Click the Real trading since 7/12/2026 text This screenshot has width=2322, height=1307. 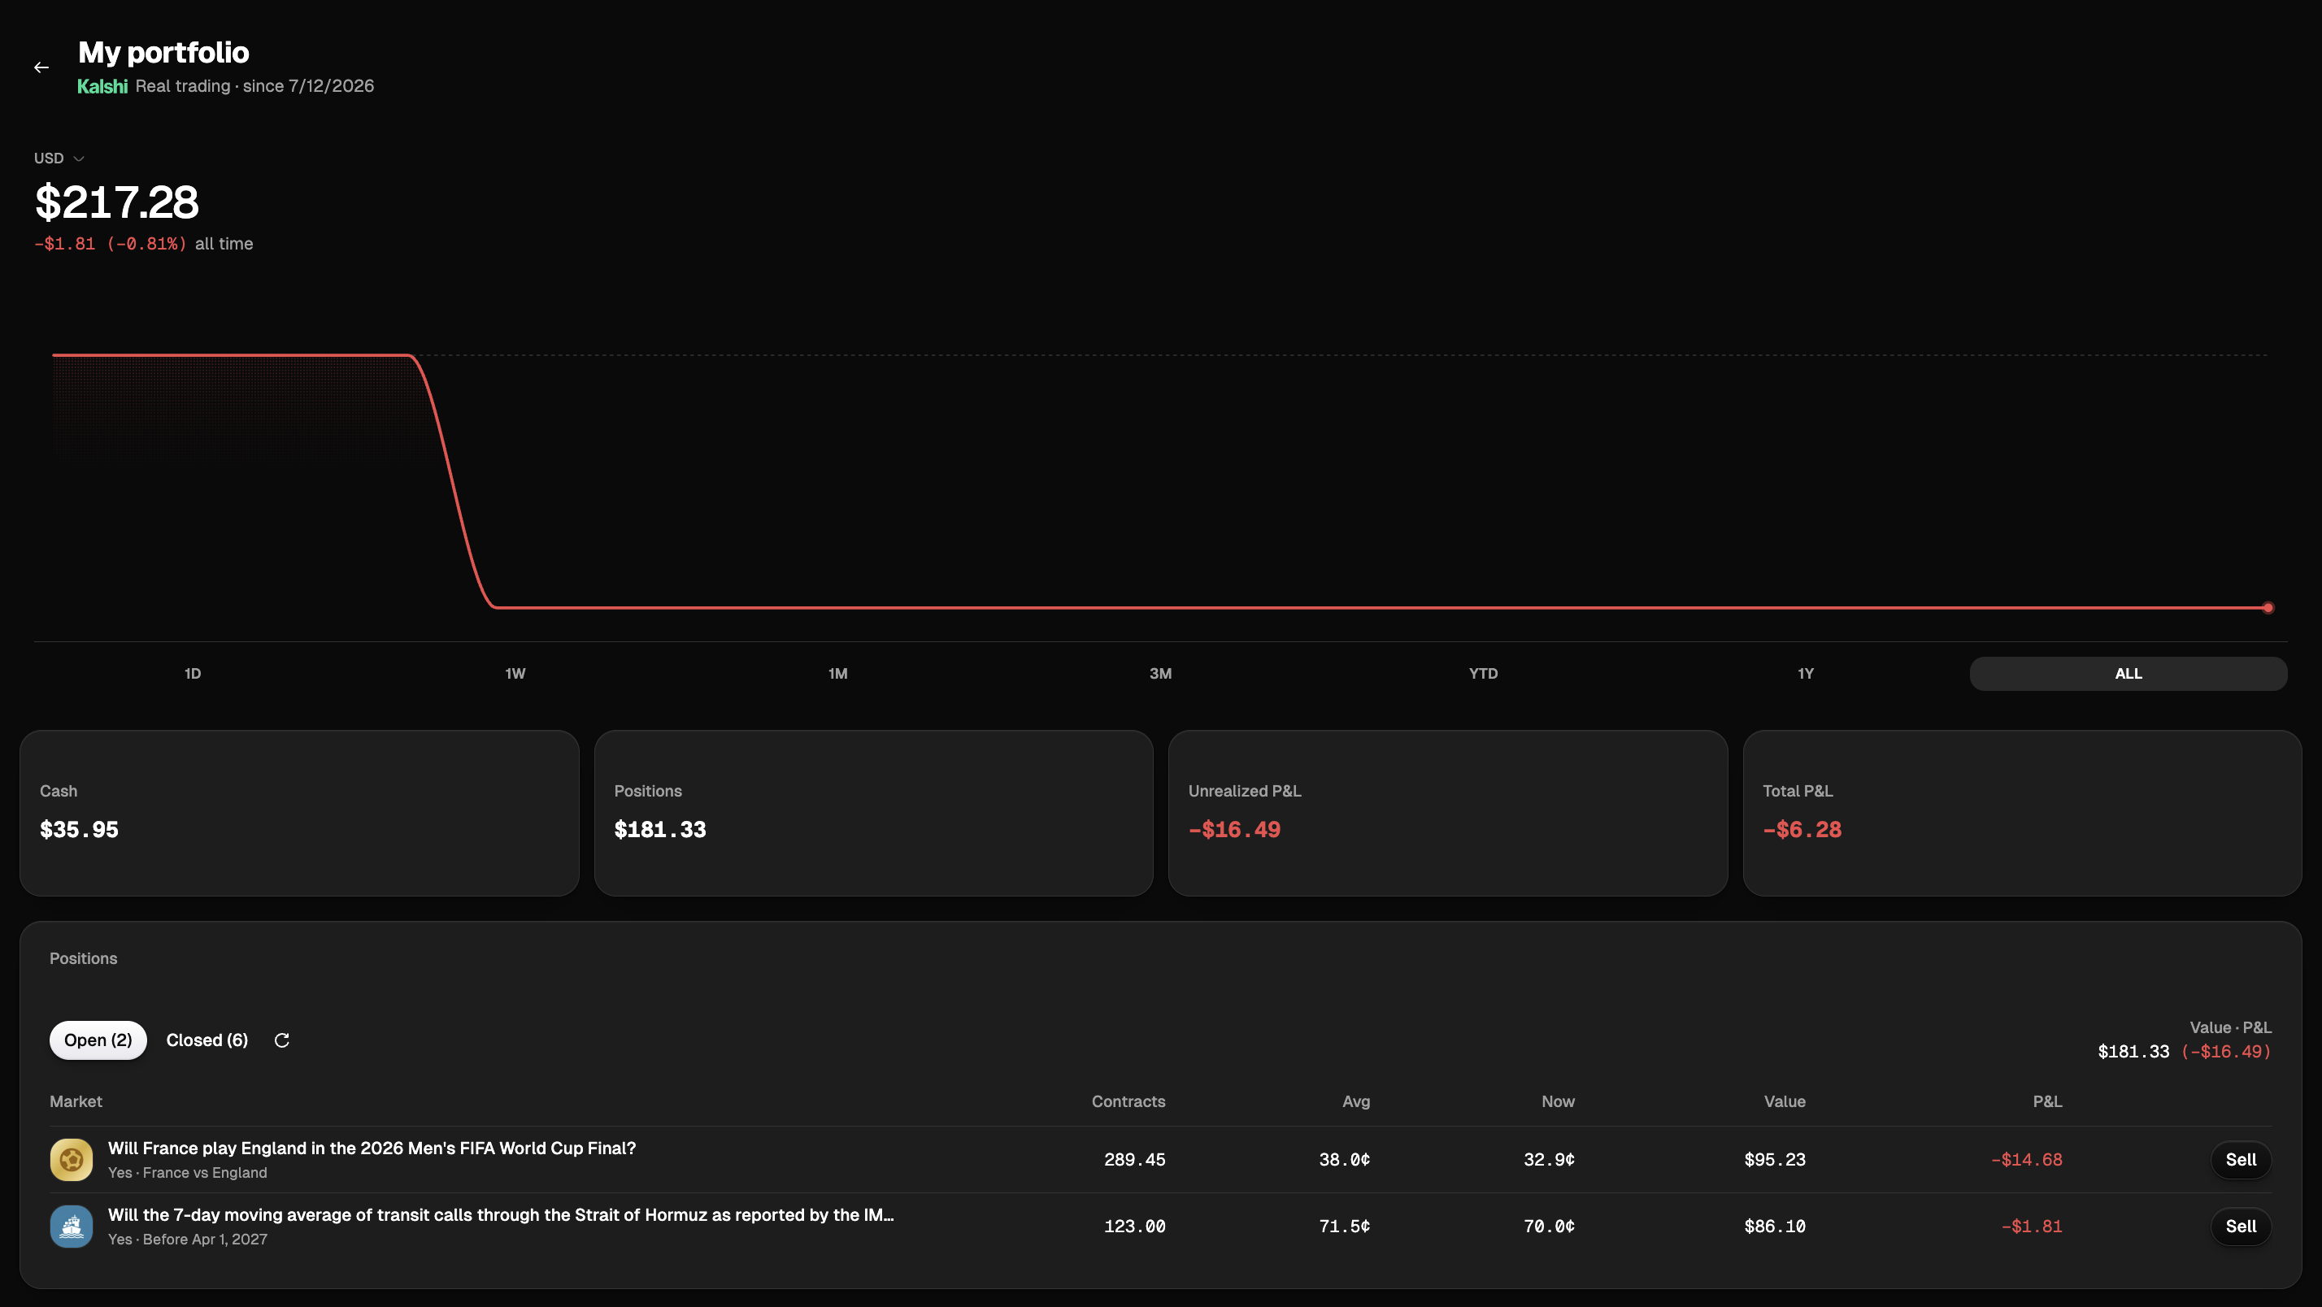(x=254, y=86)
